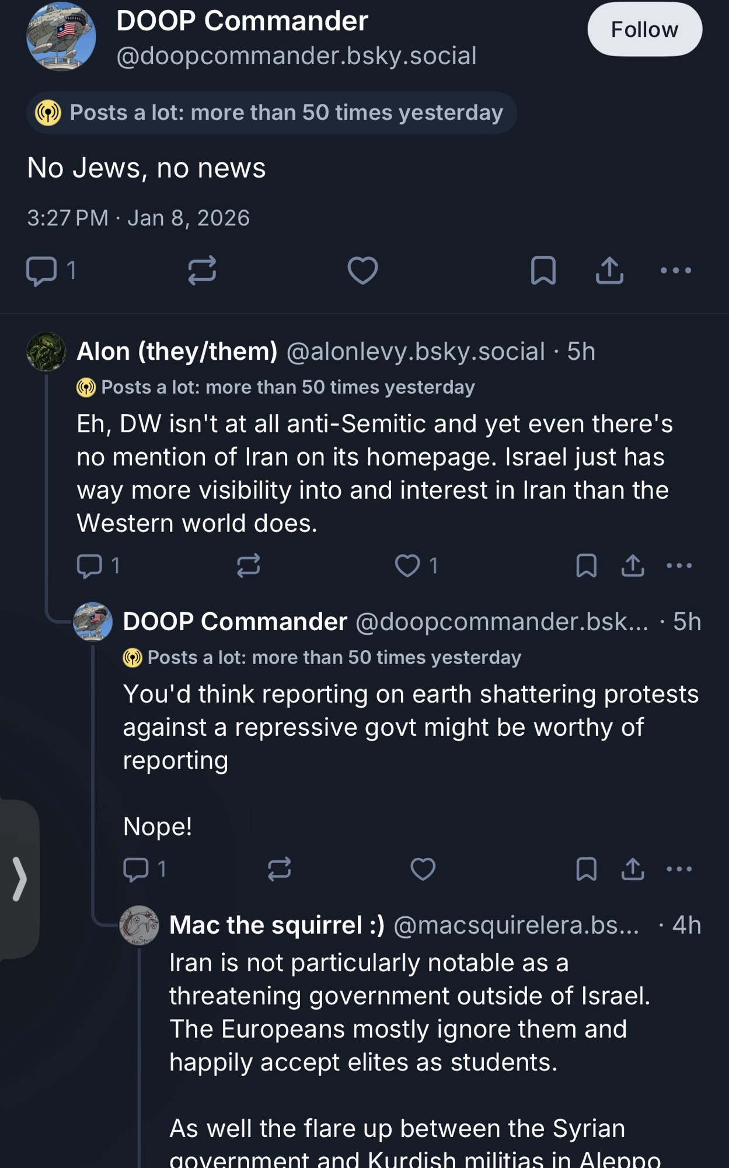
Task: Like Alon's reply about DW
Action: [x=407, y=565]
